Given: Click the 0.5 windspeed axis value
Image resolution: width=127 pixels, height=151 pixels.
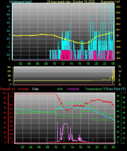Looking at the screenshot, I should coord(8,55).
